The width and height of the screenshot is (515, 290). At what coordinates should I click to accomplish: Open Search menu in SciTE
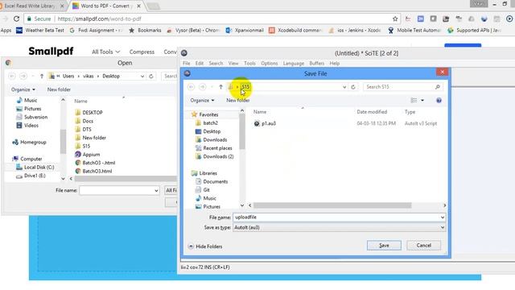tap(216, 63)
